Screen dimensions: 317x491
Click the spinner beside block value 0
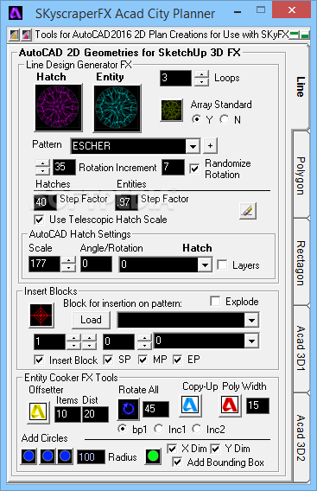click(x=144, y=341)
